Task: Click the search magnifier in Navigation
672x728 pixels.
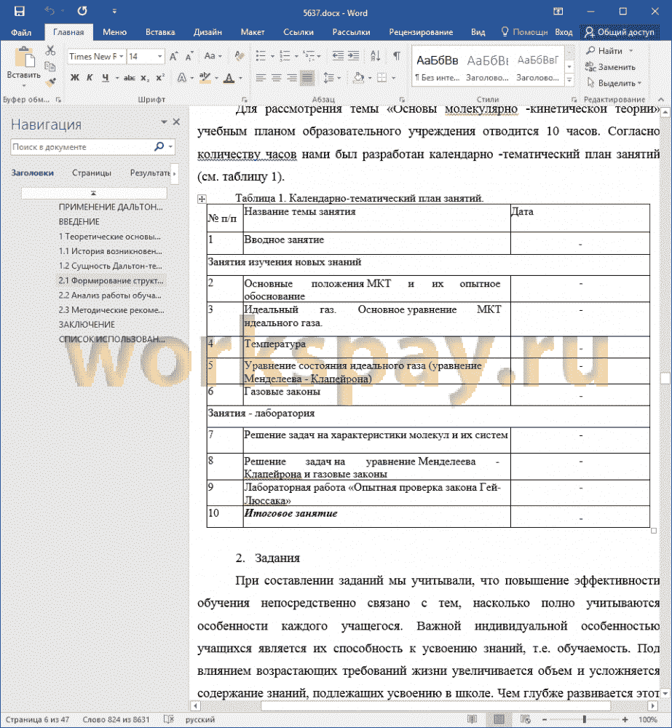Action: pyautogui.click(x=159, y=147)
